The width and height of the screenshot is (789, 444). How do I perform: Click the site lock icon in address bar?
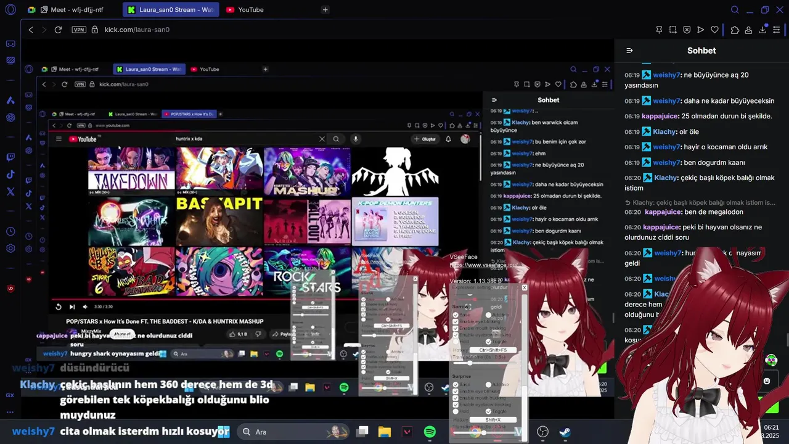[x=94, y=30]
